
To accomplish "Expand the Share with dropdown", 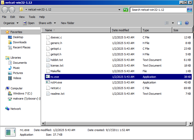I will [47, 23].
